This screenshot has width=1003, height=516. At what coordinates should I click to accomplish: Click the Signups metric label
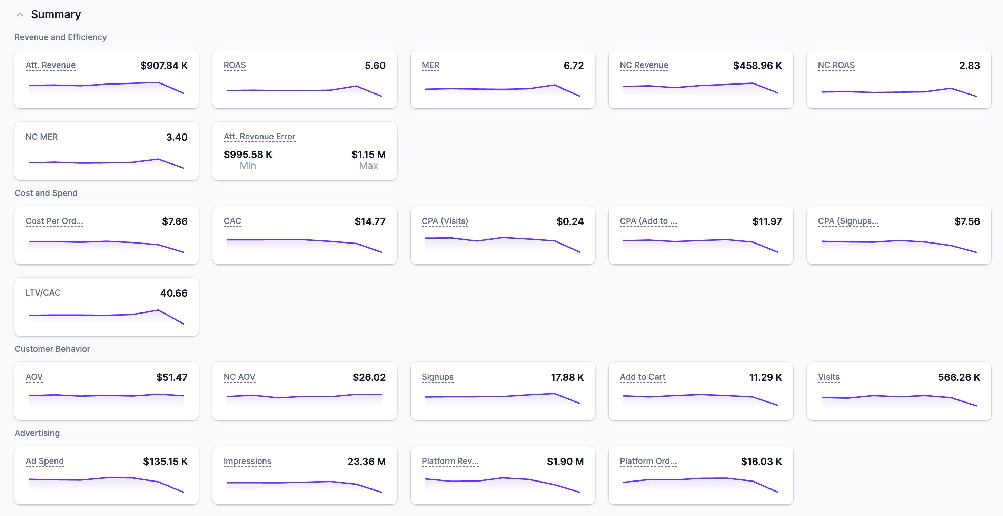[x=437, y=377]
